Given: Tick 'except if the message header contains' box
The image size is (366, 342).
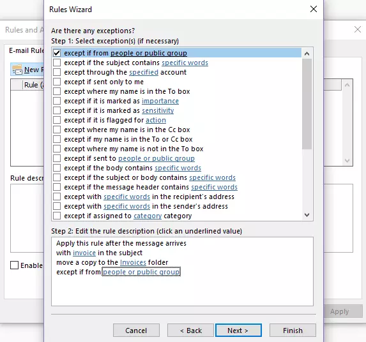Looking at the screenshot, I should (x=57, y=187).
